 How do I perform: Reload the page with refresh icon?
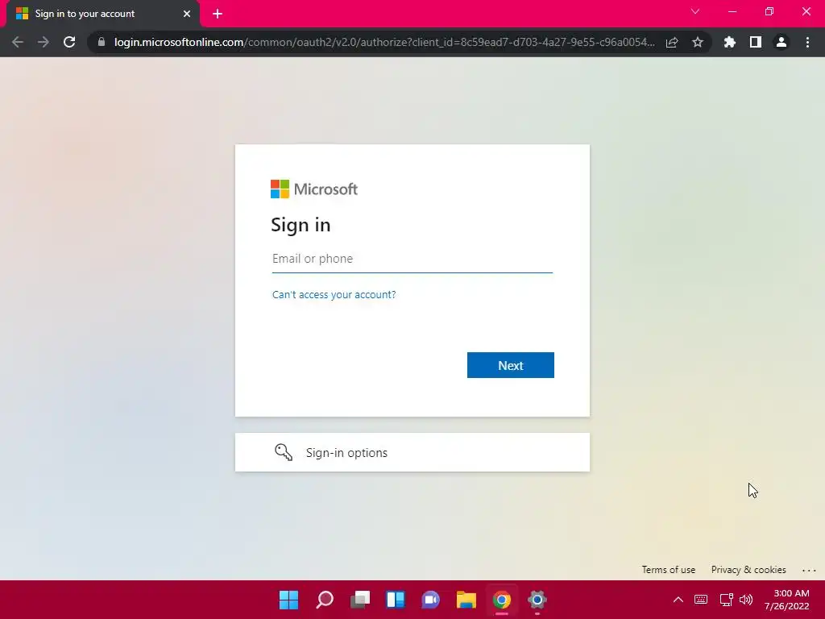click(x=69, y=42)
